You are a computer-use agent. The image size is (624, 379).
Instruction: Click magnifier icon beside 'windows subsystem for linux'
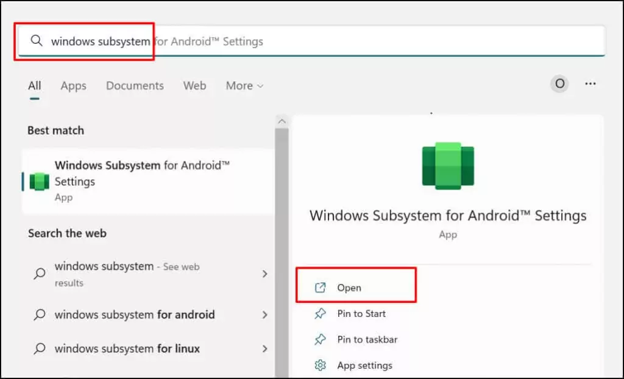tap(40, 349)
